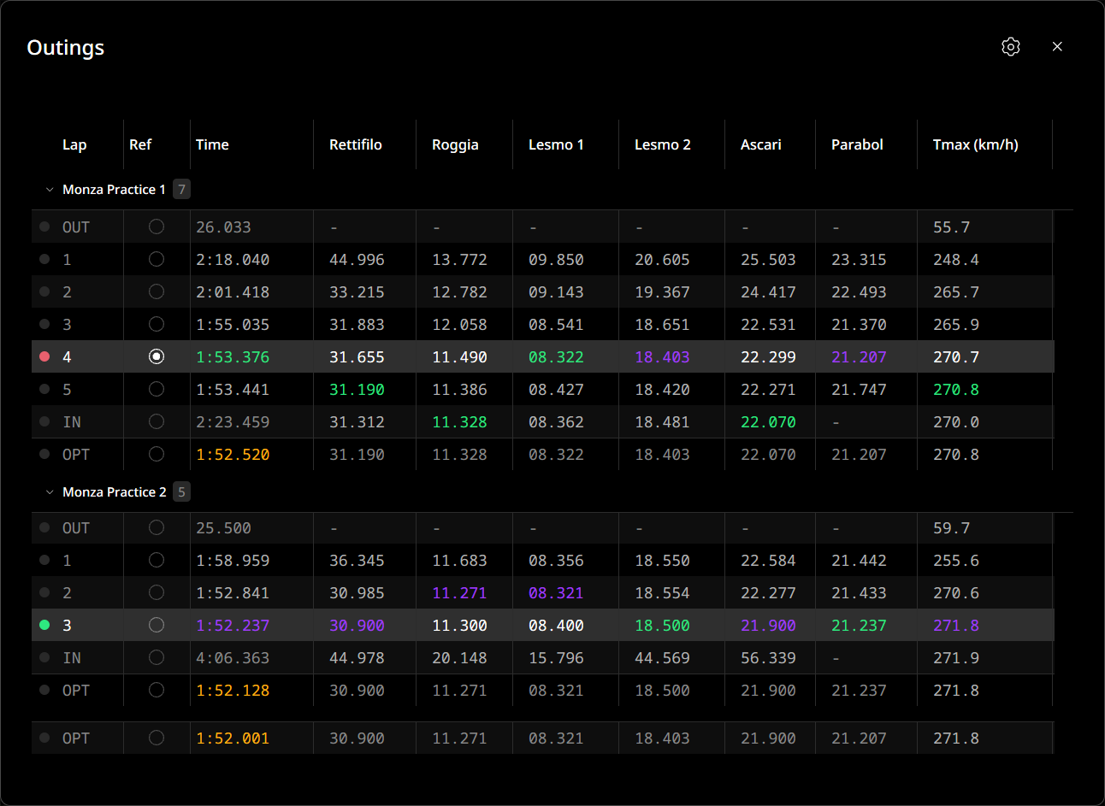
Task: Click the green Rettifilo value 31.190
Action: pos(357,390)
